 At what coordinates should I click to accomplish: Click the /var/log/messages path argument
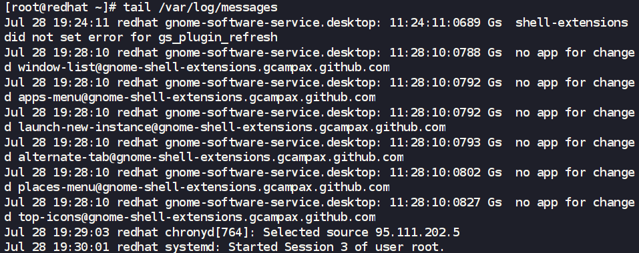[218, 7]
